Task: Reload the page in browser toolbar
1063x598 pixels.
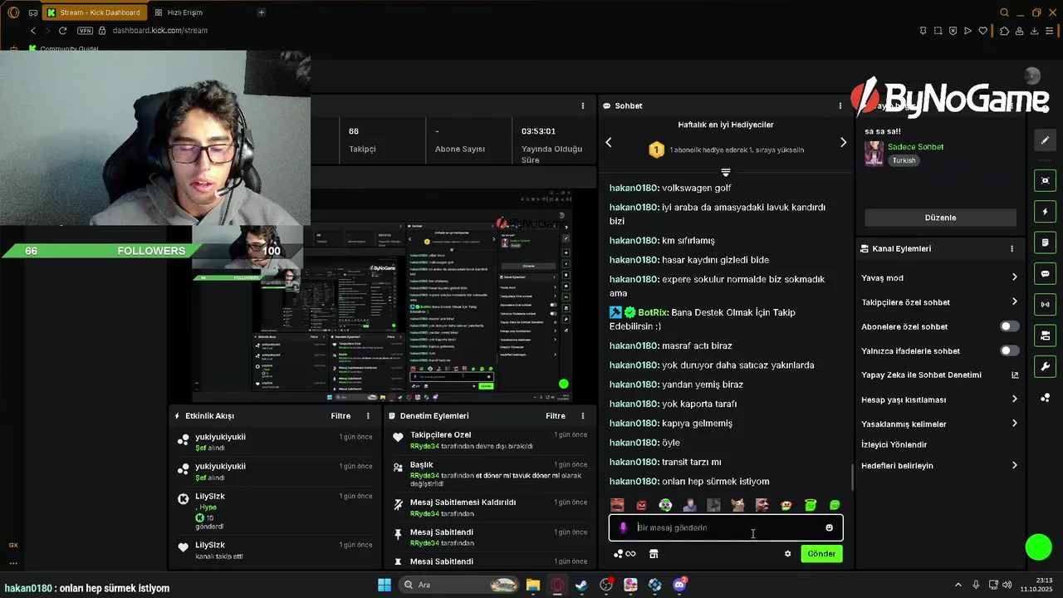Action: (62, 31)
